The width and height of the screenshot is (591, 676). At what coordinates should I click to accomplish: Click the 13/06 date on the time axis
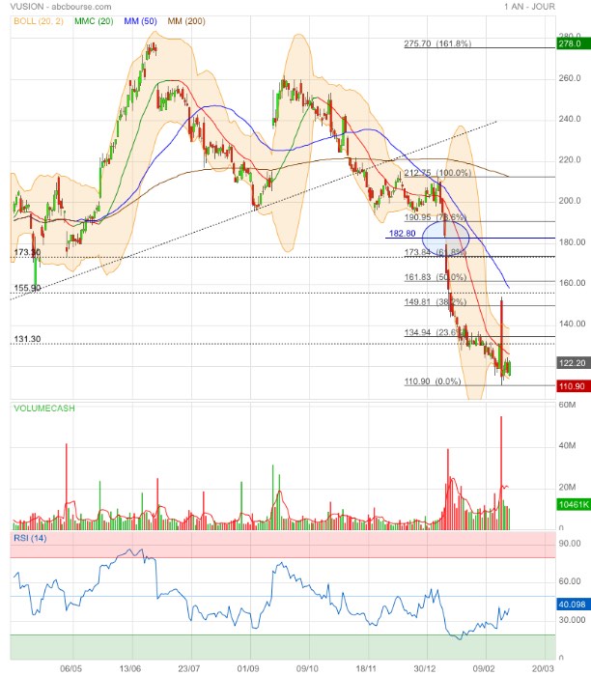130,666
